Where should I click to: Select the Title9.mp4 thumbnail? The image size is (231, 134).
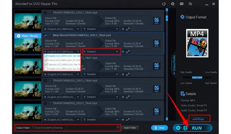click(x=28, y=111)
